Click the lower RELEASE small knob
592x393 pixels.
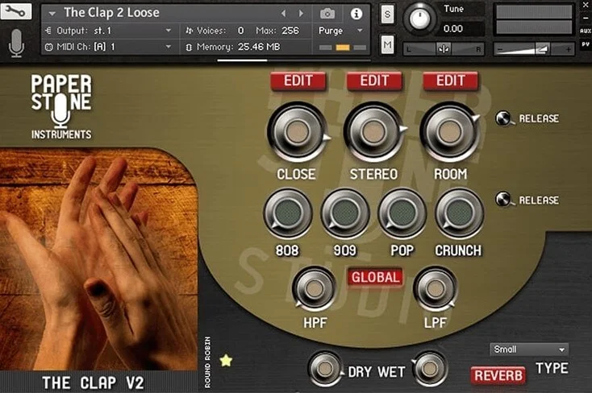pyautogui.click(x=503, y=199)
